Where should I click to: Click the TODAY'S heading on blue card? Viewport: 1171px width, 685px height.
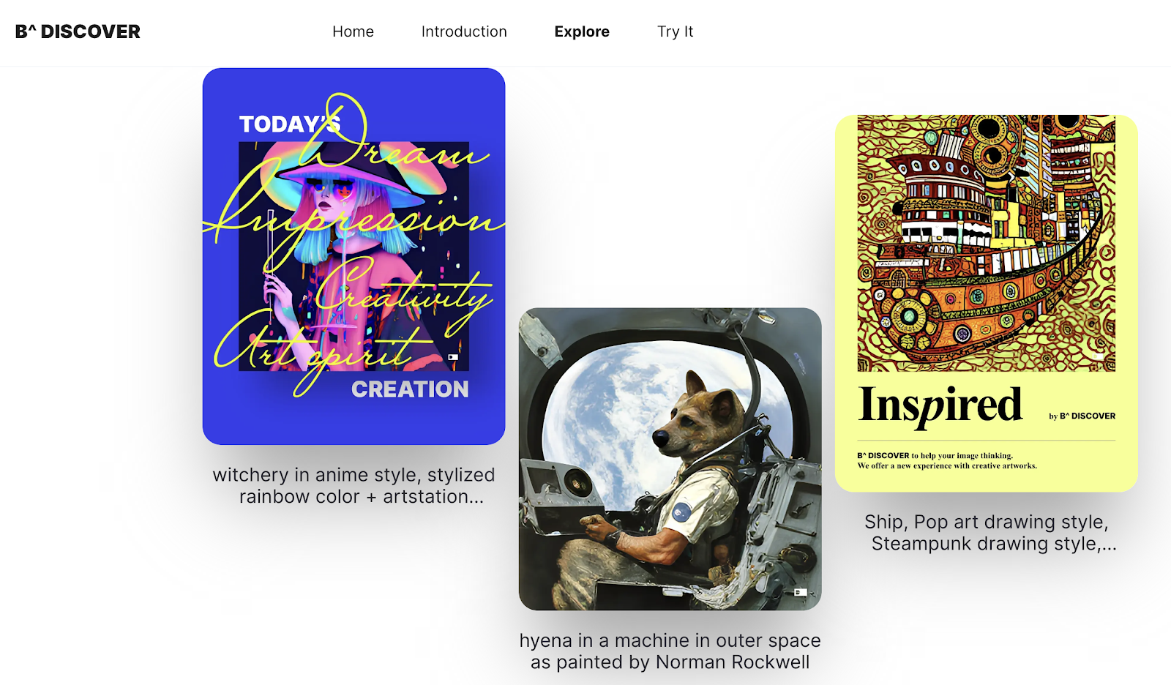pos(290,124)
